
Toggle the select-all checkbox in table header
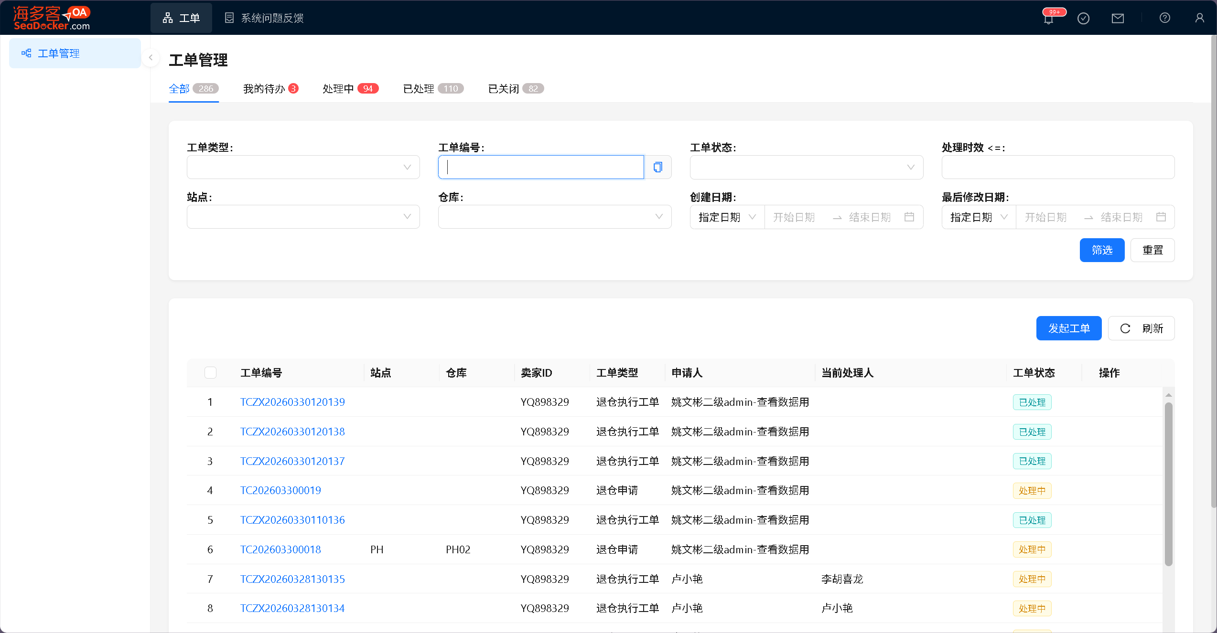click(210, 373)
